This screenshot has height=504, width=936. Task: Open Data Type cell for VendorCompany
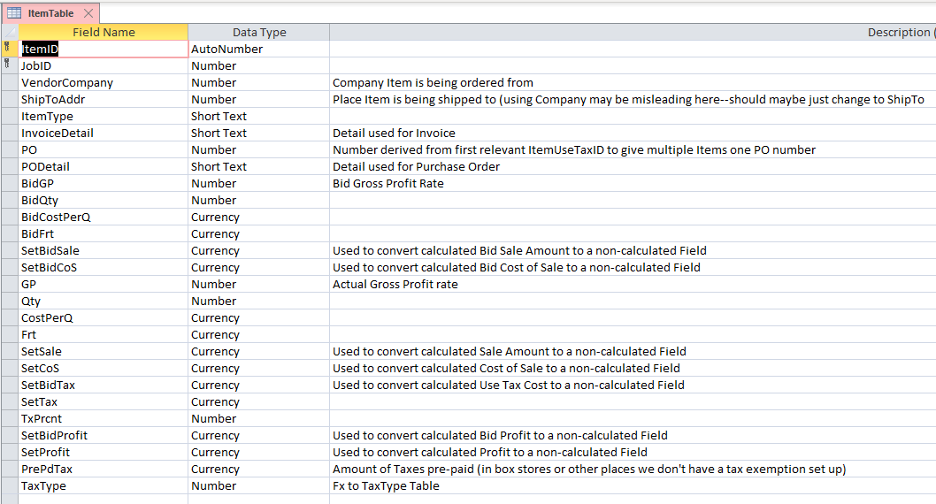tap(259, 83)
